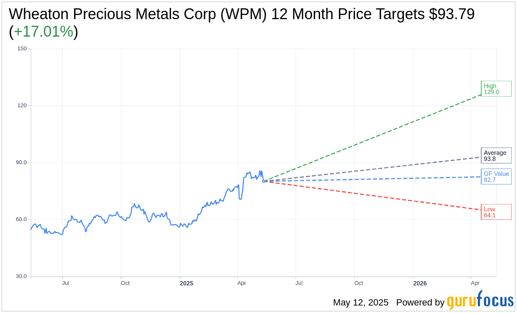
Task: Click the +17.01% green percentage
Action: pyautogui.click(x=43, y=32)
